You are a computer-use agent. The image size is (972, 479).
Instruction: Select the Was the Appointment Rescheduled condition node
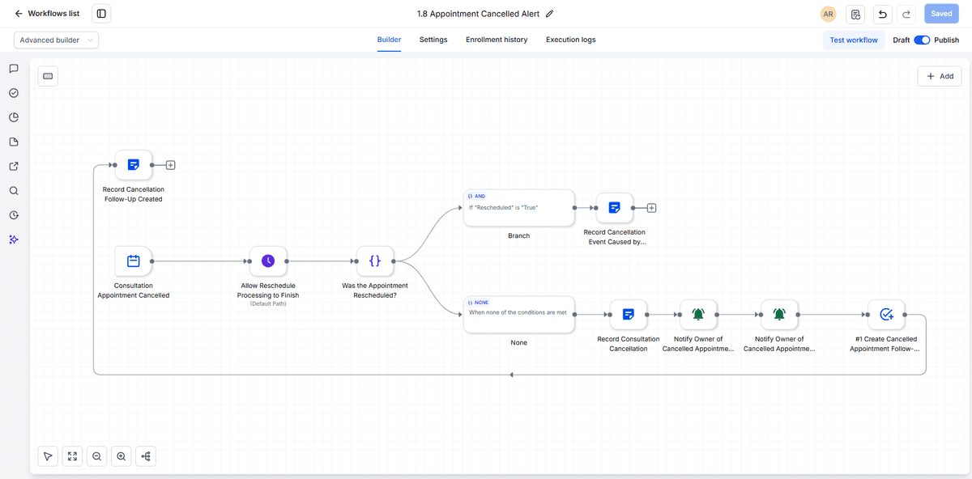click(375, 261)
